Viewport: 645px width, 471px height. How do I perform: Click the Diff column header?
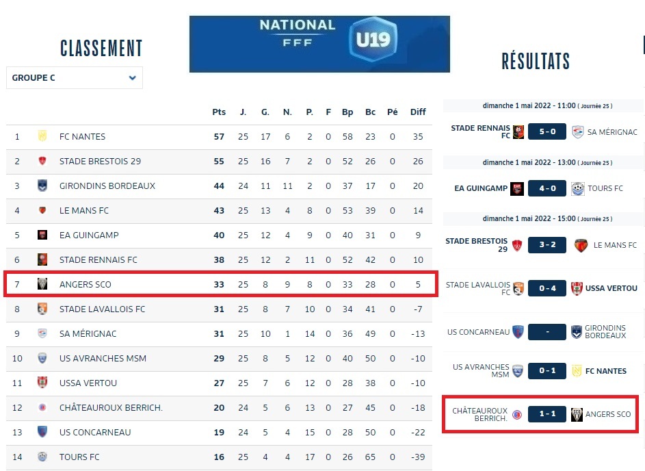click(x=418, y=112)
